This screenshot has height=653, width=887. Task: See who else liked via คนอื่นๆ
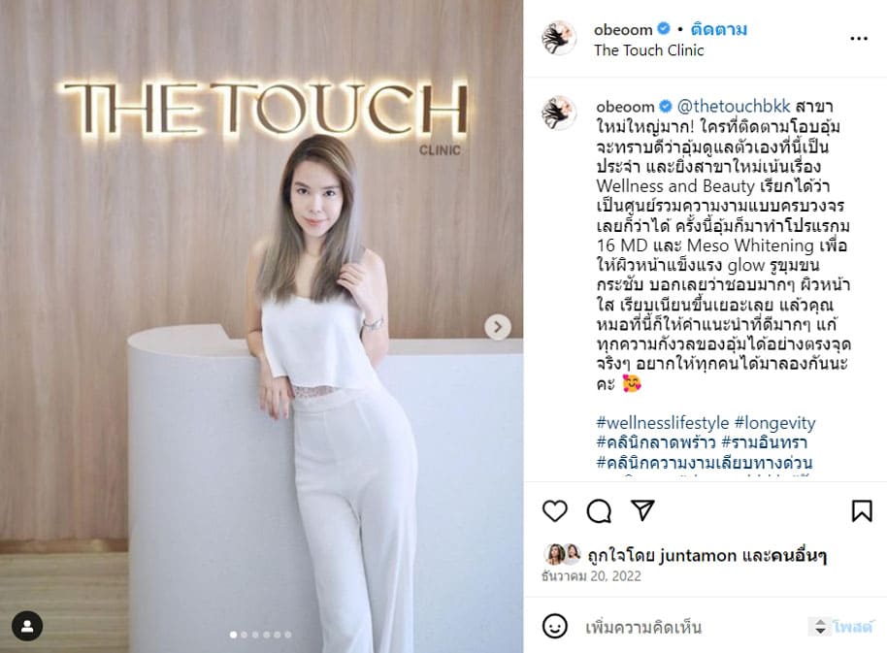798,556
